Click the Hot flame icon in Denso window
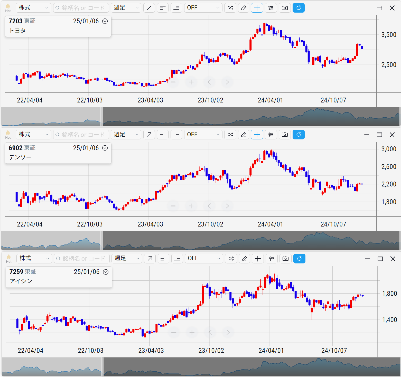Screen dimensions: 401x377 (x=8, y=134)
